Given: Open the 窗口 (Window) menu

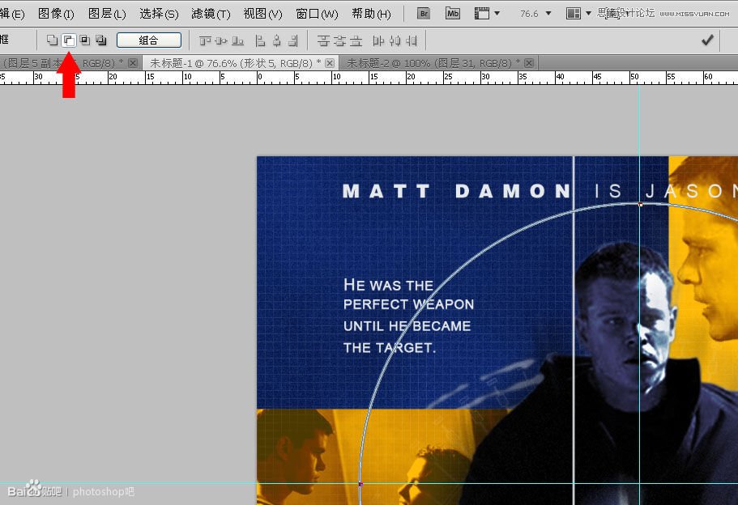Looking at the screenshot, I should (316, 14).
